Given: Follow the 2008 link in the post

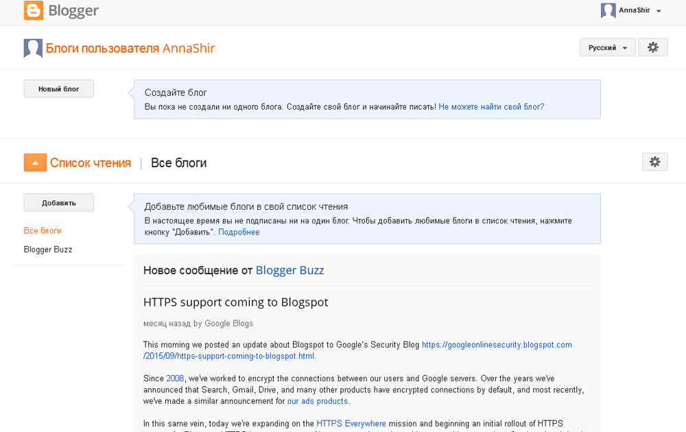Looking at the screenshot, I should pyautogui.click(x=175, y=379).
